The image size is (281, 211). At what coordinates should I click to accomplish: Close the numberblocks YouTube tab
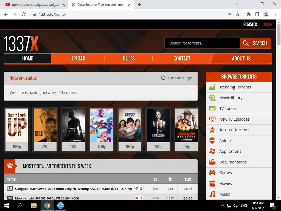pyautogui.click(x=64, y=5)
